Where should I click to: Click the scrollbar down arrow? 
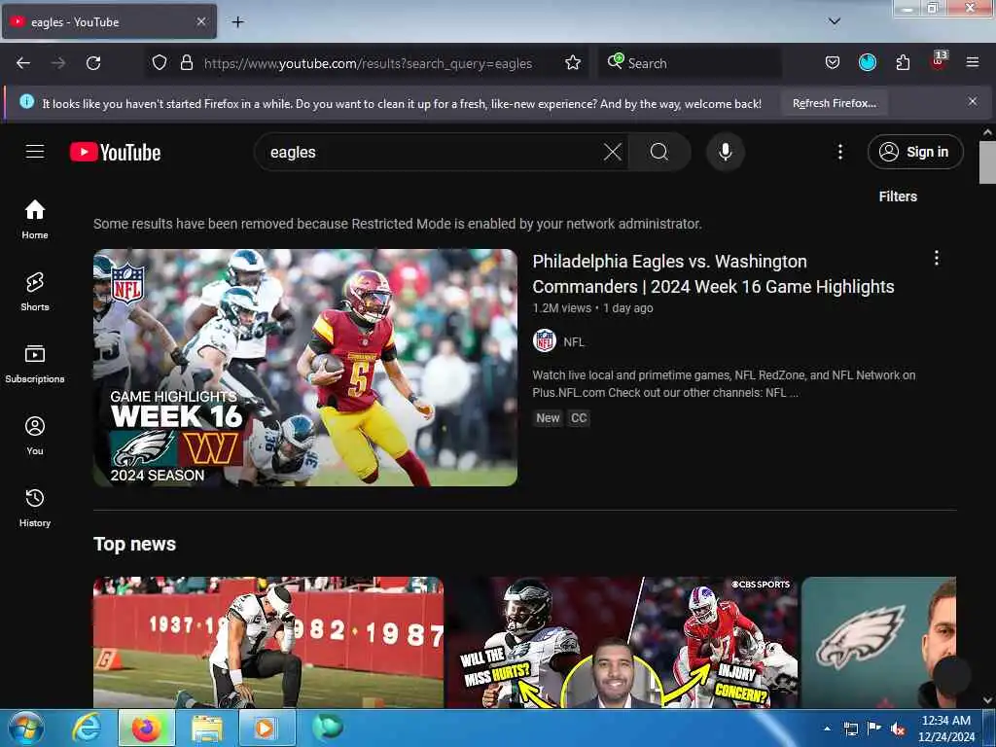click(987, 700)
